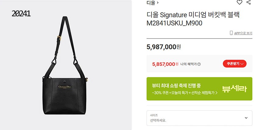Open the 나의 혜택가 question mark help

[x=199, y=64]
